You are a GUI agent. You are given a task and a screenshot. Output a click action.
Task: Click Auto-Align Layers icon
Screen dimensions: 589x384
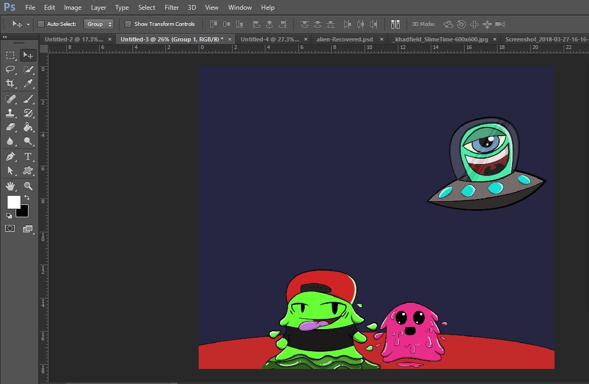click(x=395, y=24)
